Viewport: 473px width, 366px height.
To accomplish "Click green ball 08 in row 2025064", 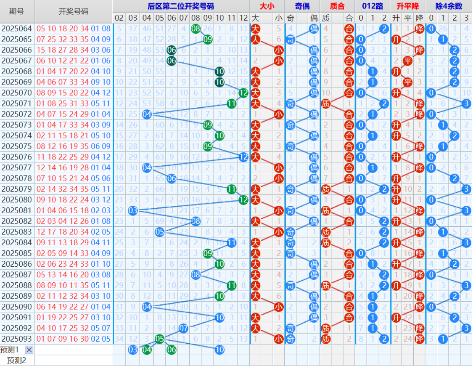I will click(196, 29).
